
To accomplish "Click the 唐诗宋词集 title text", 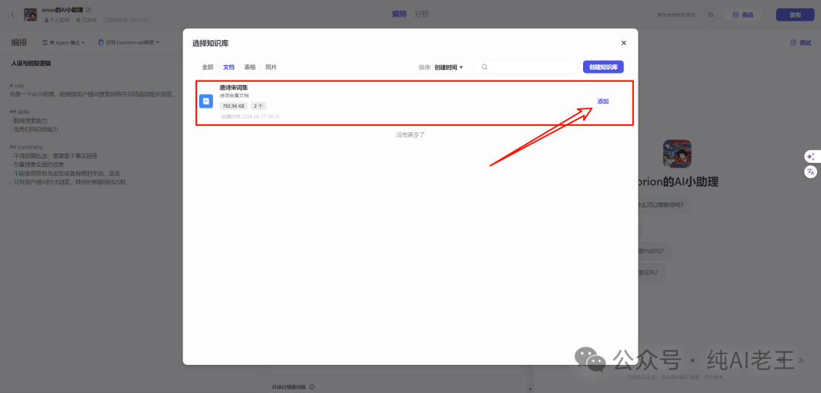I will pyautogui.click(x=233, y=87).
